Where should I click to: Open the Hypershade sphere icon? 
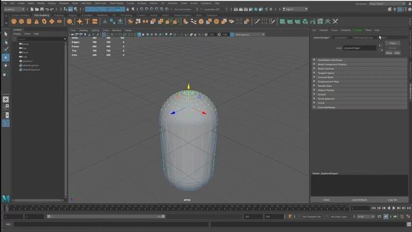256,9
